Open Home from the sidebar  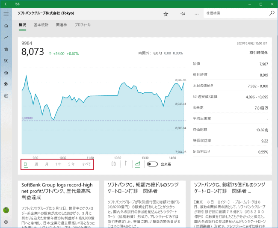(6, 26)
